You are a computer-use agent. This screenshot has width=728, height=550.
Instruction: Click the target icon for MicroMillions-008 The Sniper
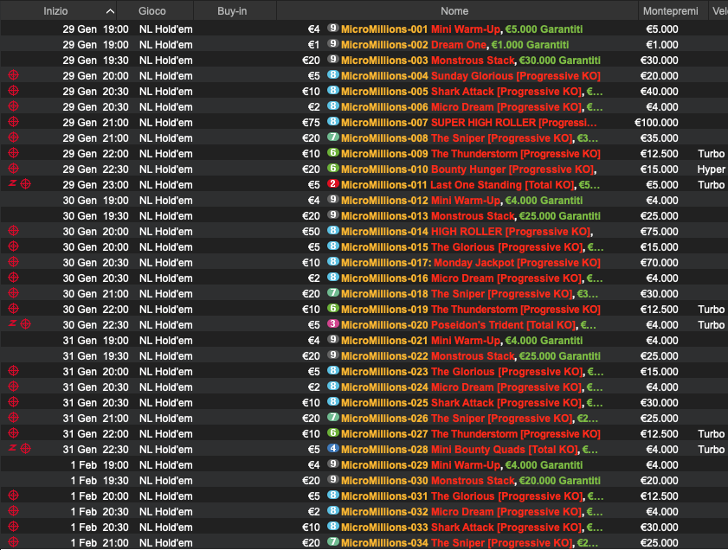click(14, 137)
